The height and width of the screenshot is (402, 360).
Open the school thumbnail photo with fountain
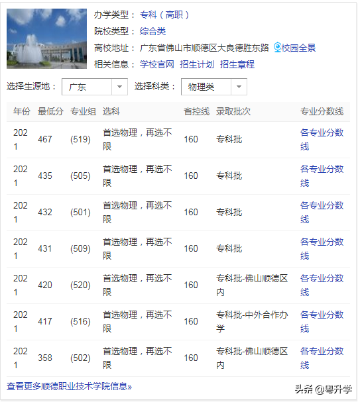(x=46, y=38)
